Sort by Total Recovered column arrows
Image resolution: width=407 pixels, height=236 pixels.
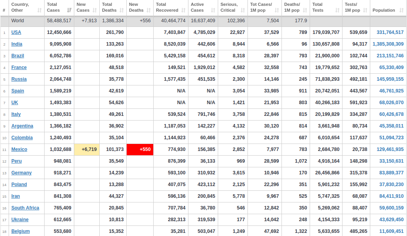click(183, 11)
